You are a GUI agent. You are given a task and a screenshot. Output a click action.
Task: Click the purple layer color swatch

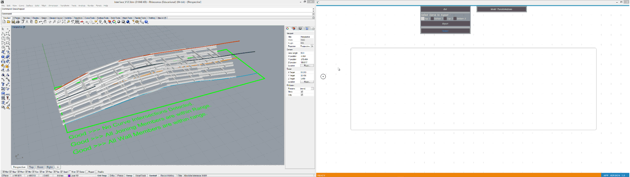(69, 175)
